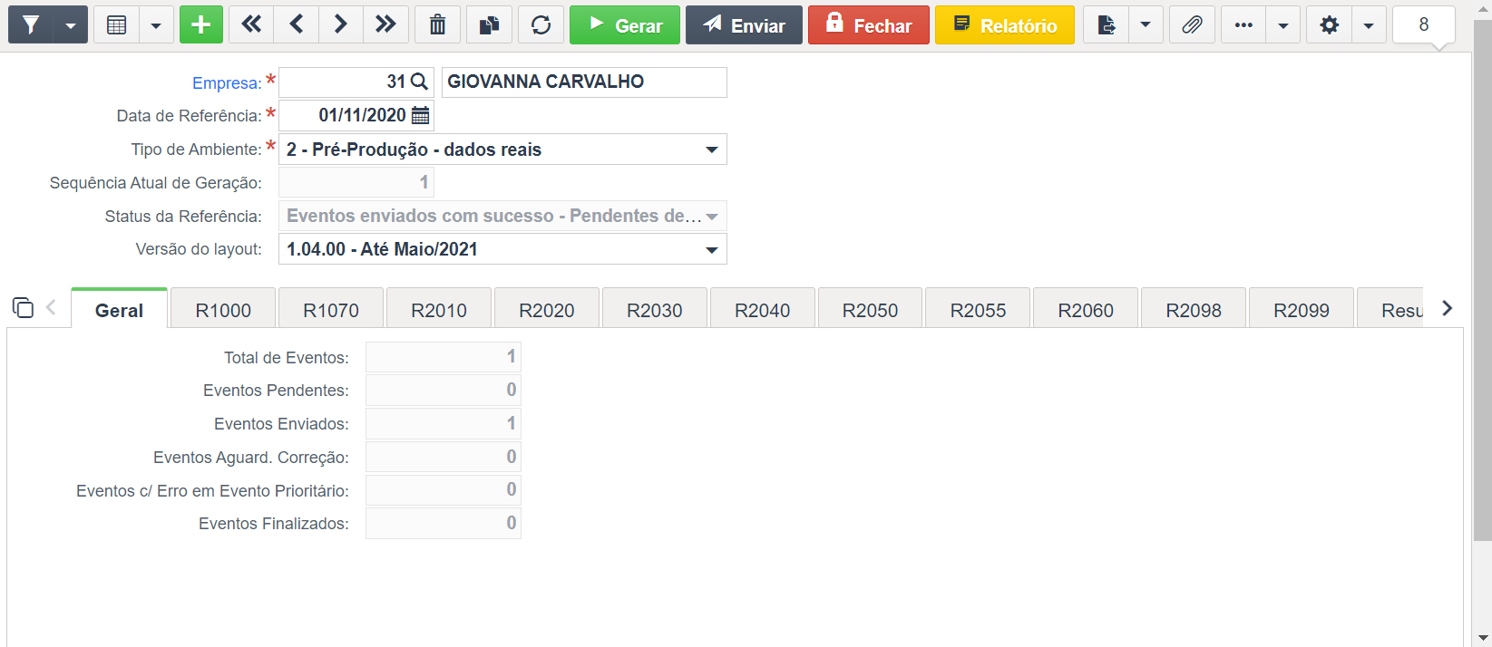
Task: Switch to the R2010 tab
Action: point(439,310)
